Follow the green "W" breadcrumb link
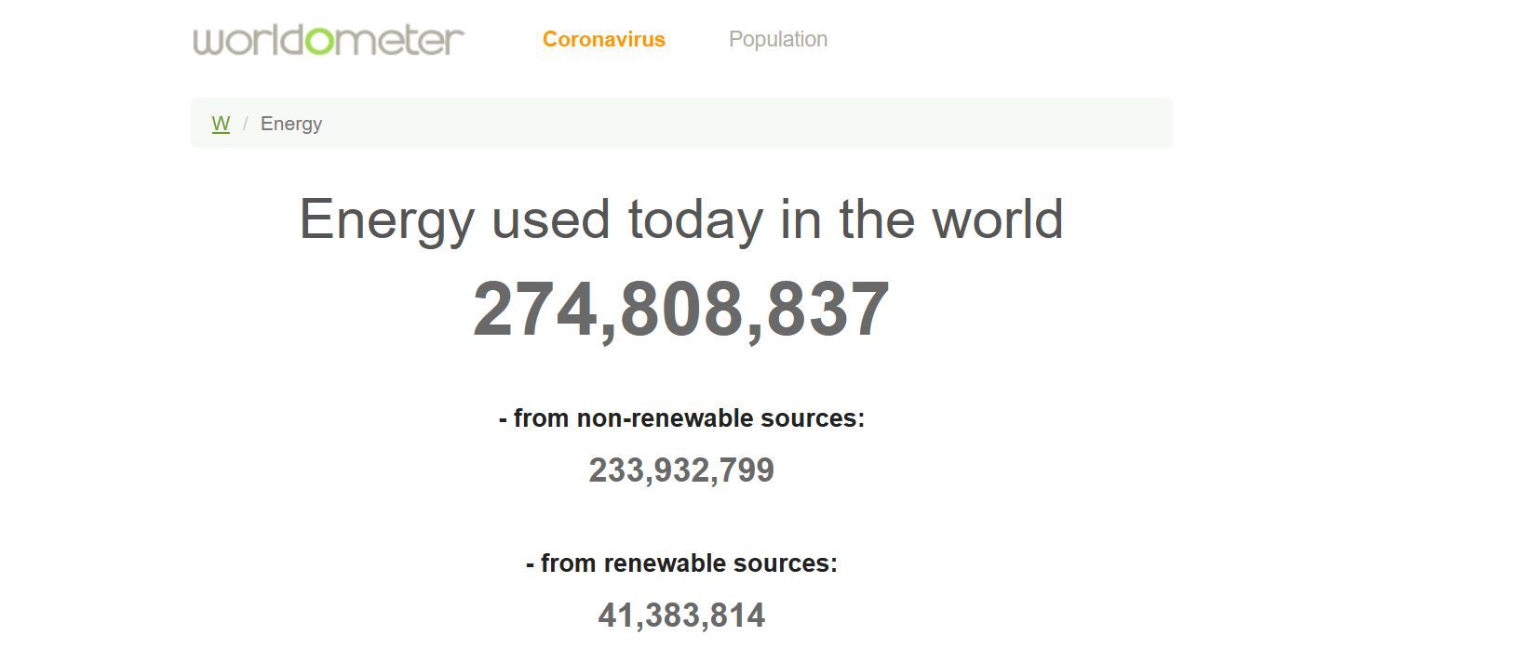Image resolution: width=1520 pixels, height=649 pixels. (221, 124)
